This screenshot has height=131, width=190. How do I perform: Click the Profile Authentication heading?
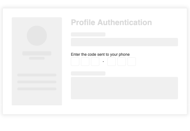point(111,22)
